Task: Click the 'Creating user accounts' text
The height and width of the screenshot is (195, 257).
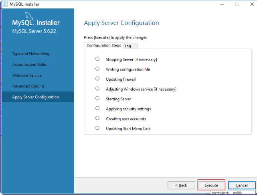Action: [x=126, y=119]
